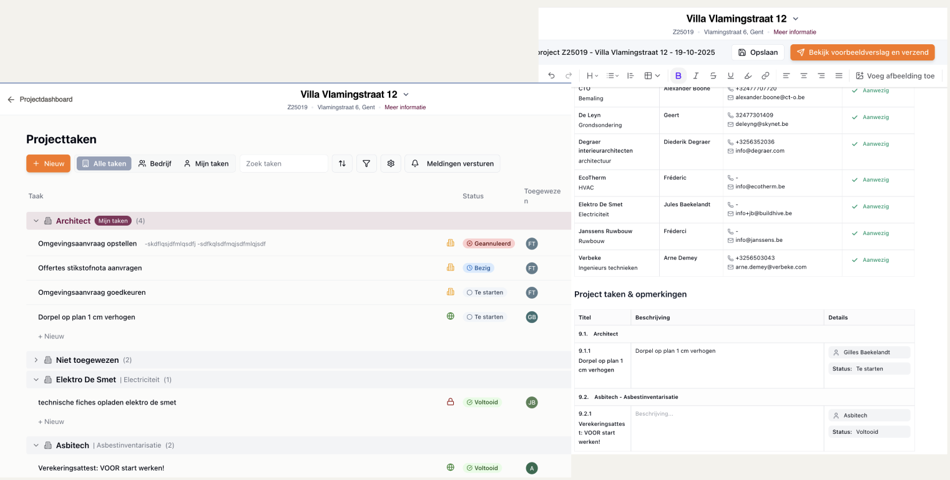Open task settings gear icon
Screen dimensions: 950x480
(391, 164)
